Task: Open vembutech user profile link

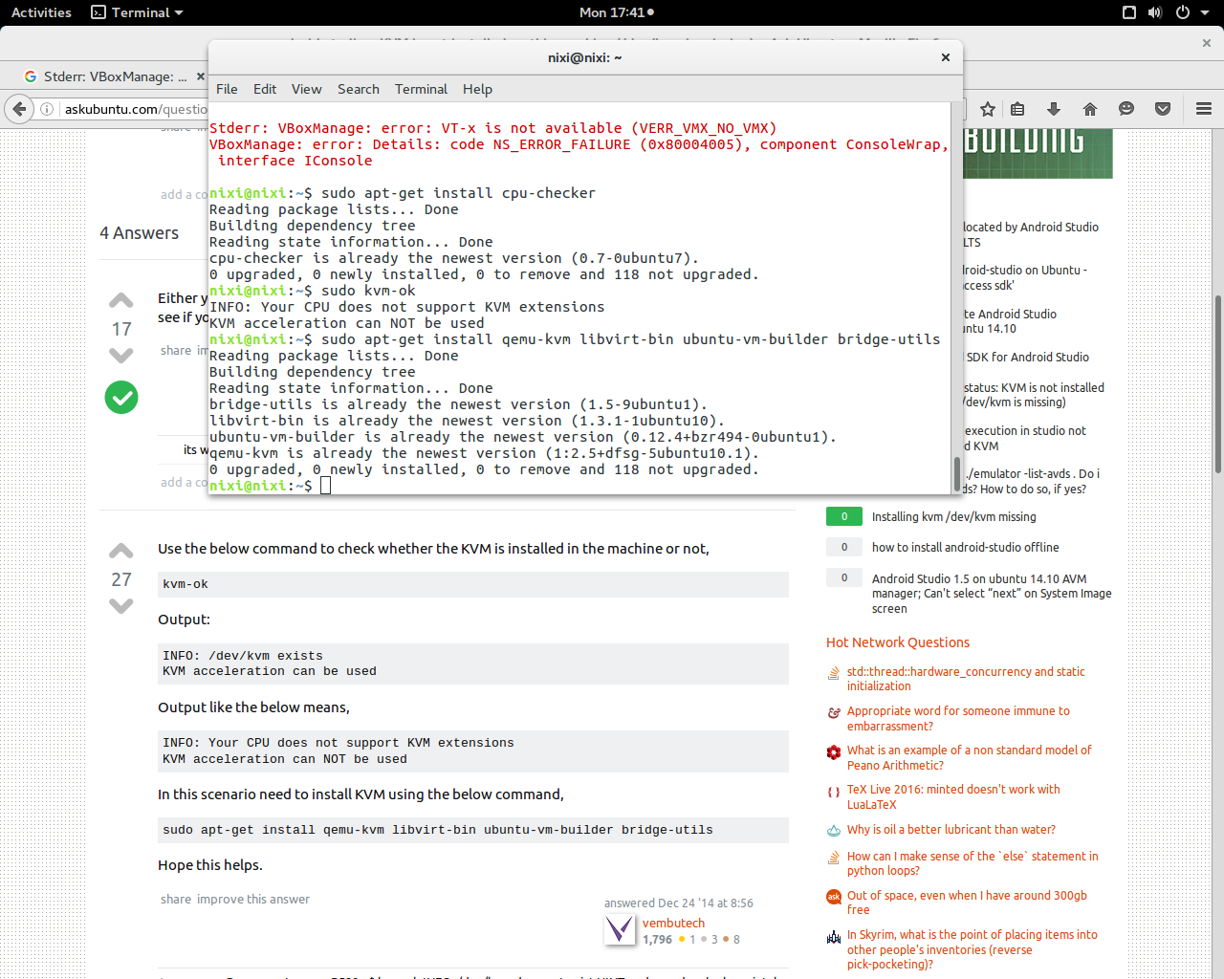Action: (x=673, y=924)
